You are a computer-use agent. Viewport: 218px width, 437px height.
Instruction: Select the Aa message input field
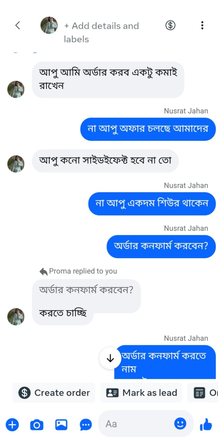point(136,423)
